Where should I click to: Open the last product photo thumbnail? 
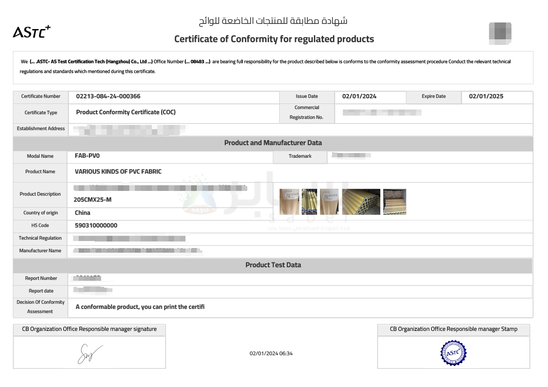[394, 202]
